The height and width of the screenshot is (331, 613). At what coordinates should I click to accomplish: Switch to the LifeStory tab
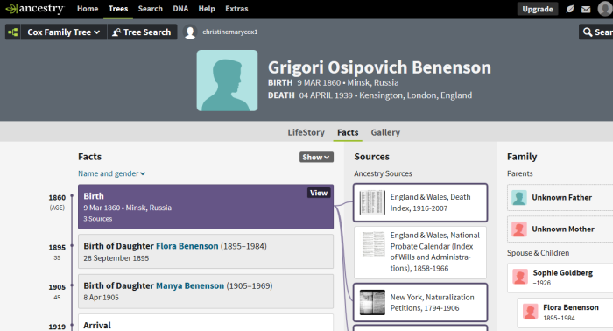[x=306, y=132]
